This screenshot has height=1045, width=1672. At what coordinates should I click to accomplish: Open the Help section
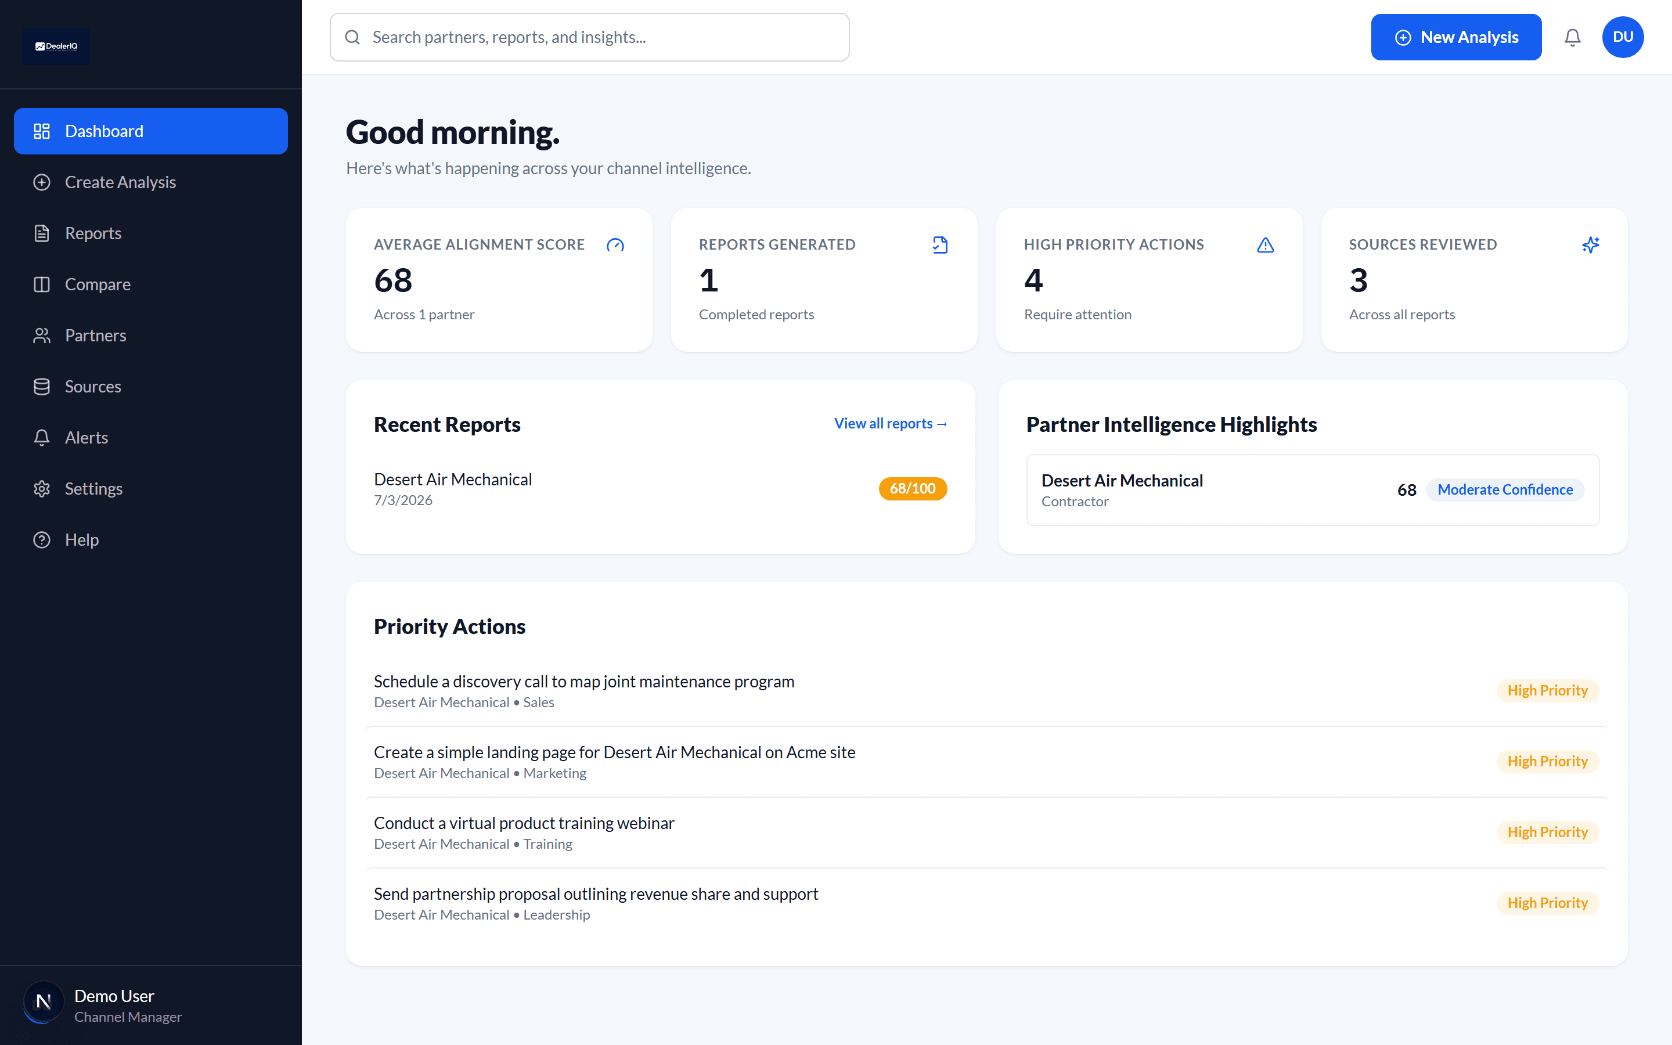coord(150,540)
